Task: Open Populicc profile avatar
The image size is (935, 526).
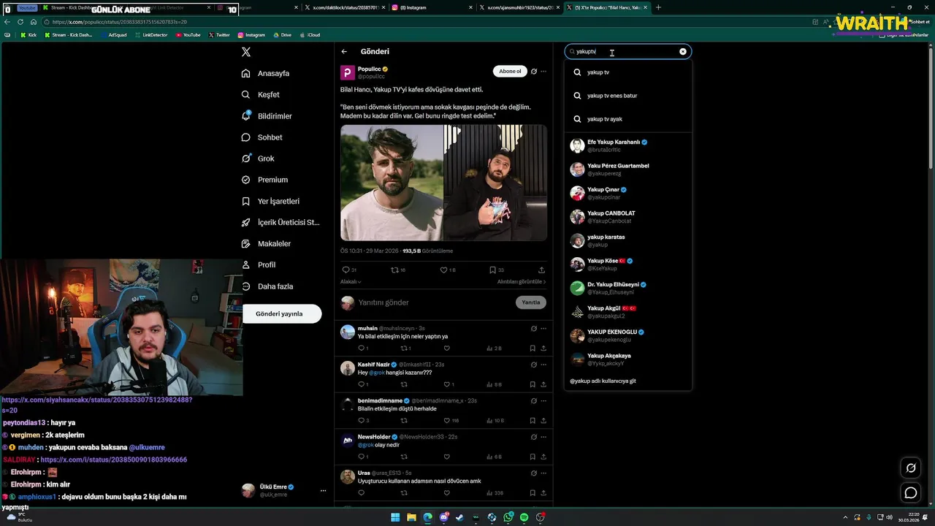Action: click(348, 72)
